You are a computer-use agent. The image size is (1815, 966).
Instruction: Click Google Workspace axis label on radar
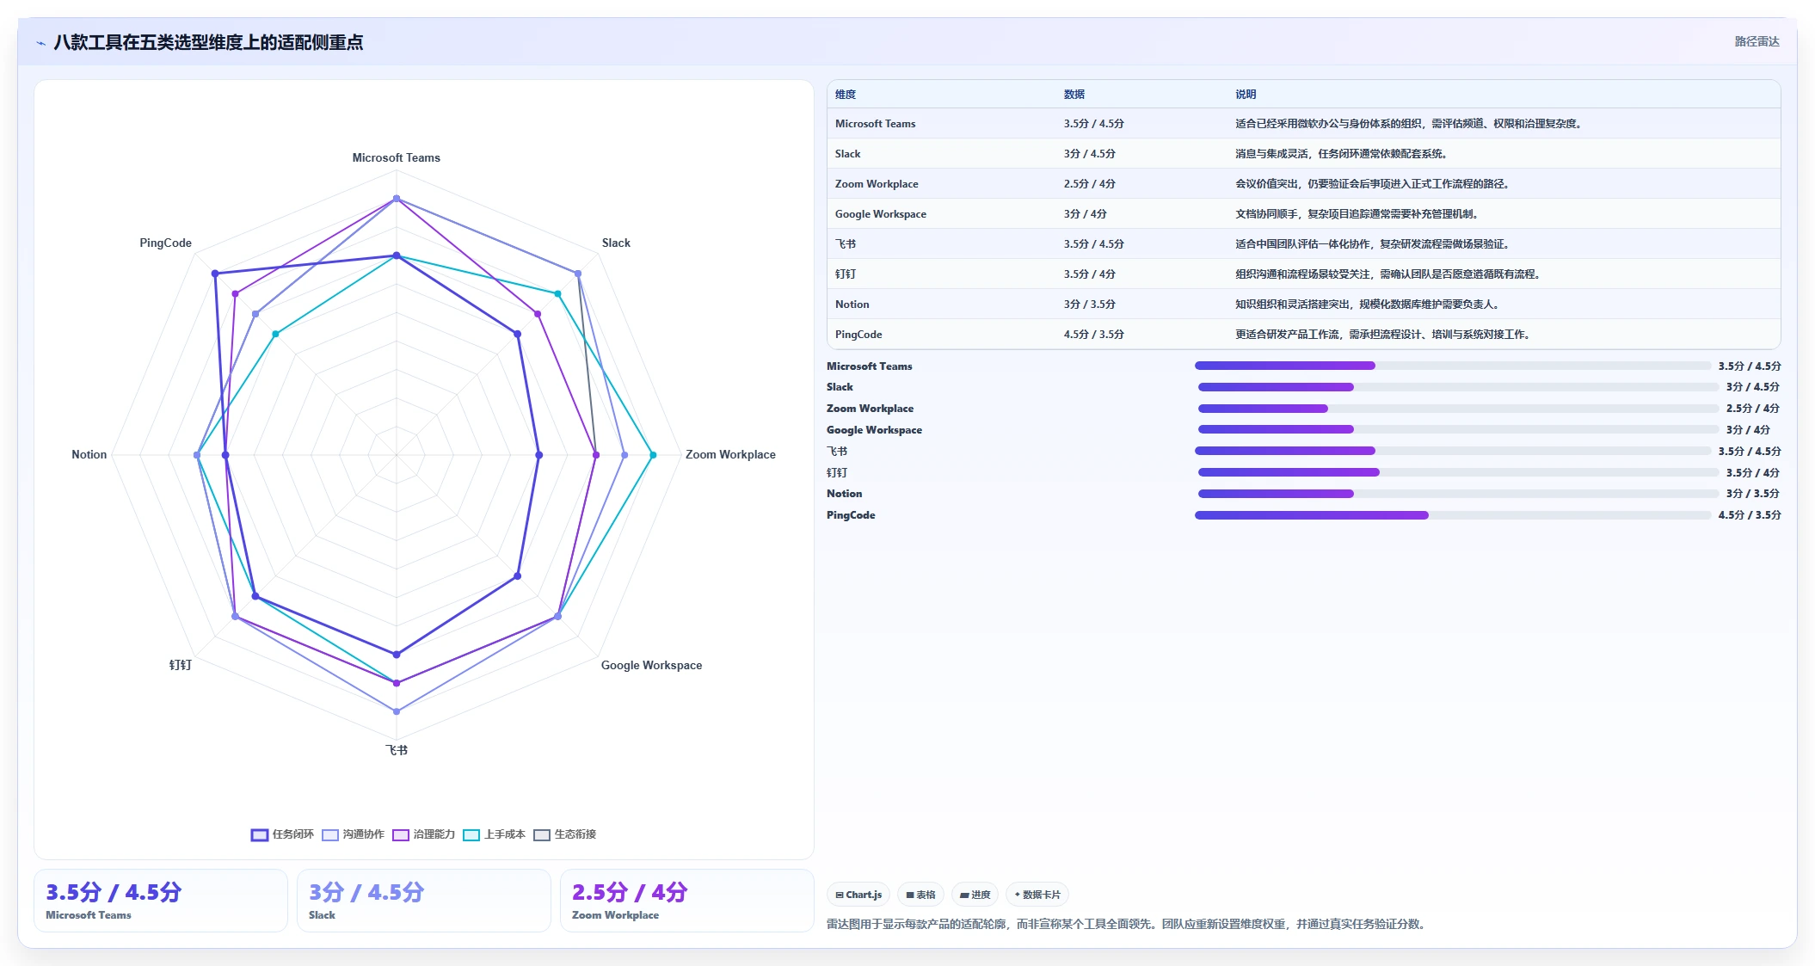click(x=651, y=665)
